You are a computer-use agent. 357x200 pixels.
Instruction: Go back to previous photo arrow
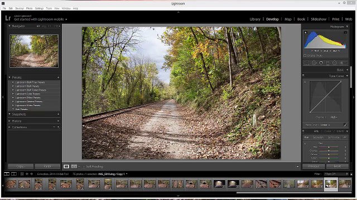(27, 174)
